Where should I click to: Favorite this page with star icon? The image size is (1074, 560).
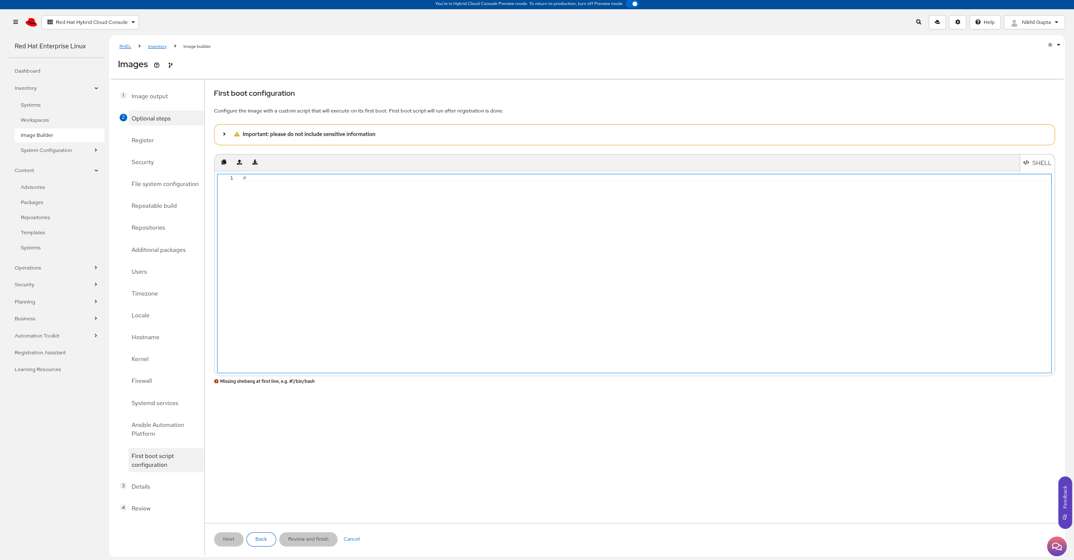(x=1050, y=45)
